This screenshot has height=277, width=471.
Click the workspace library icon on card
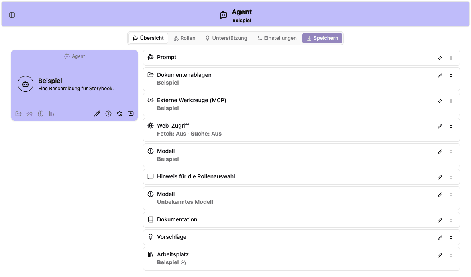click(52, 114)
